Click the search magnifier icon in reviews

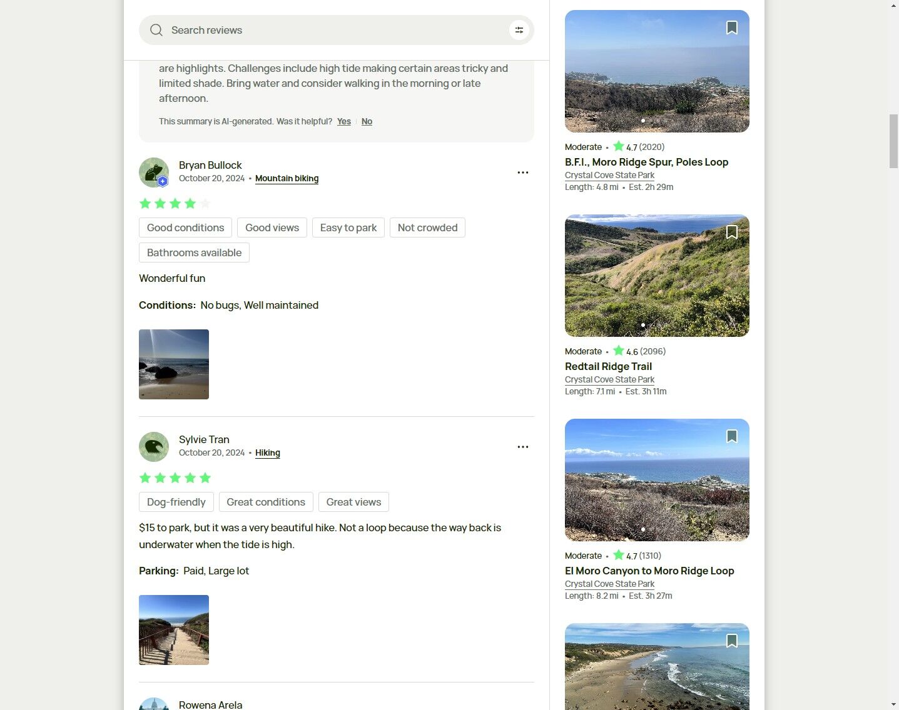pos(156,30)
